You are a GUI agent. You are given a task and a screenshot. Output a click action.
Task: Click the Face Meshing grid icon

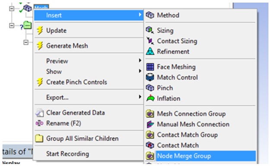pos(150,67)
